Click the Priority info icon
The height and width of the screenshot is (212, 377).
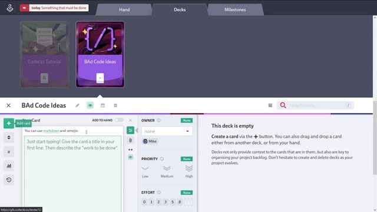point(162,158)
